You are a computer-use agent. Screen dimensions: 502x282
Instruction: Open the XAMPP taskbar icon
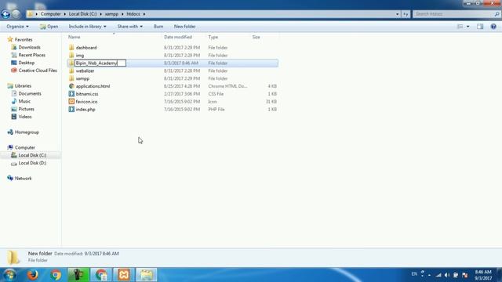click(124, 275)
